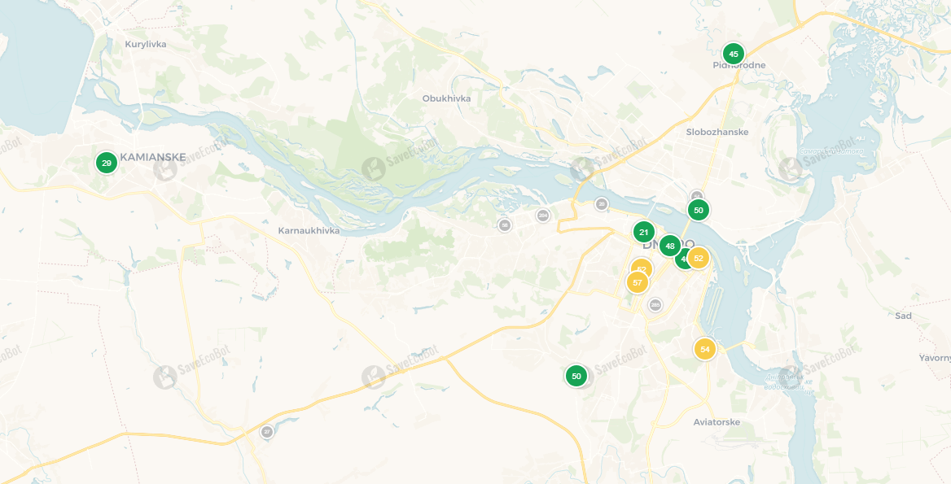Open the green 45 marker at Pidhorodne
This screenshot has width=951, height=484.
click(x=734, y=54)
